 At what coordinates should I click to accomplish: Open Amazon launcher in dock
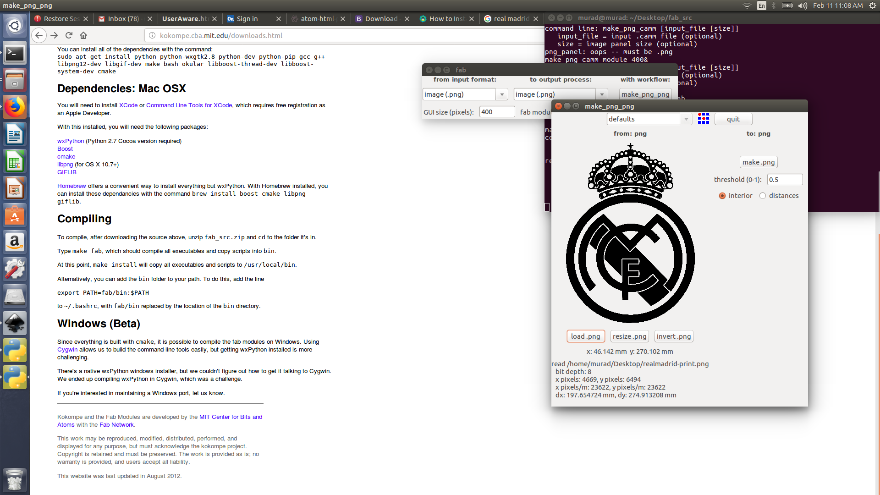(x=15, y=242)
